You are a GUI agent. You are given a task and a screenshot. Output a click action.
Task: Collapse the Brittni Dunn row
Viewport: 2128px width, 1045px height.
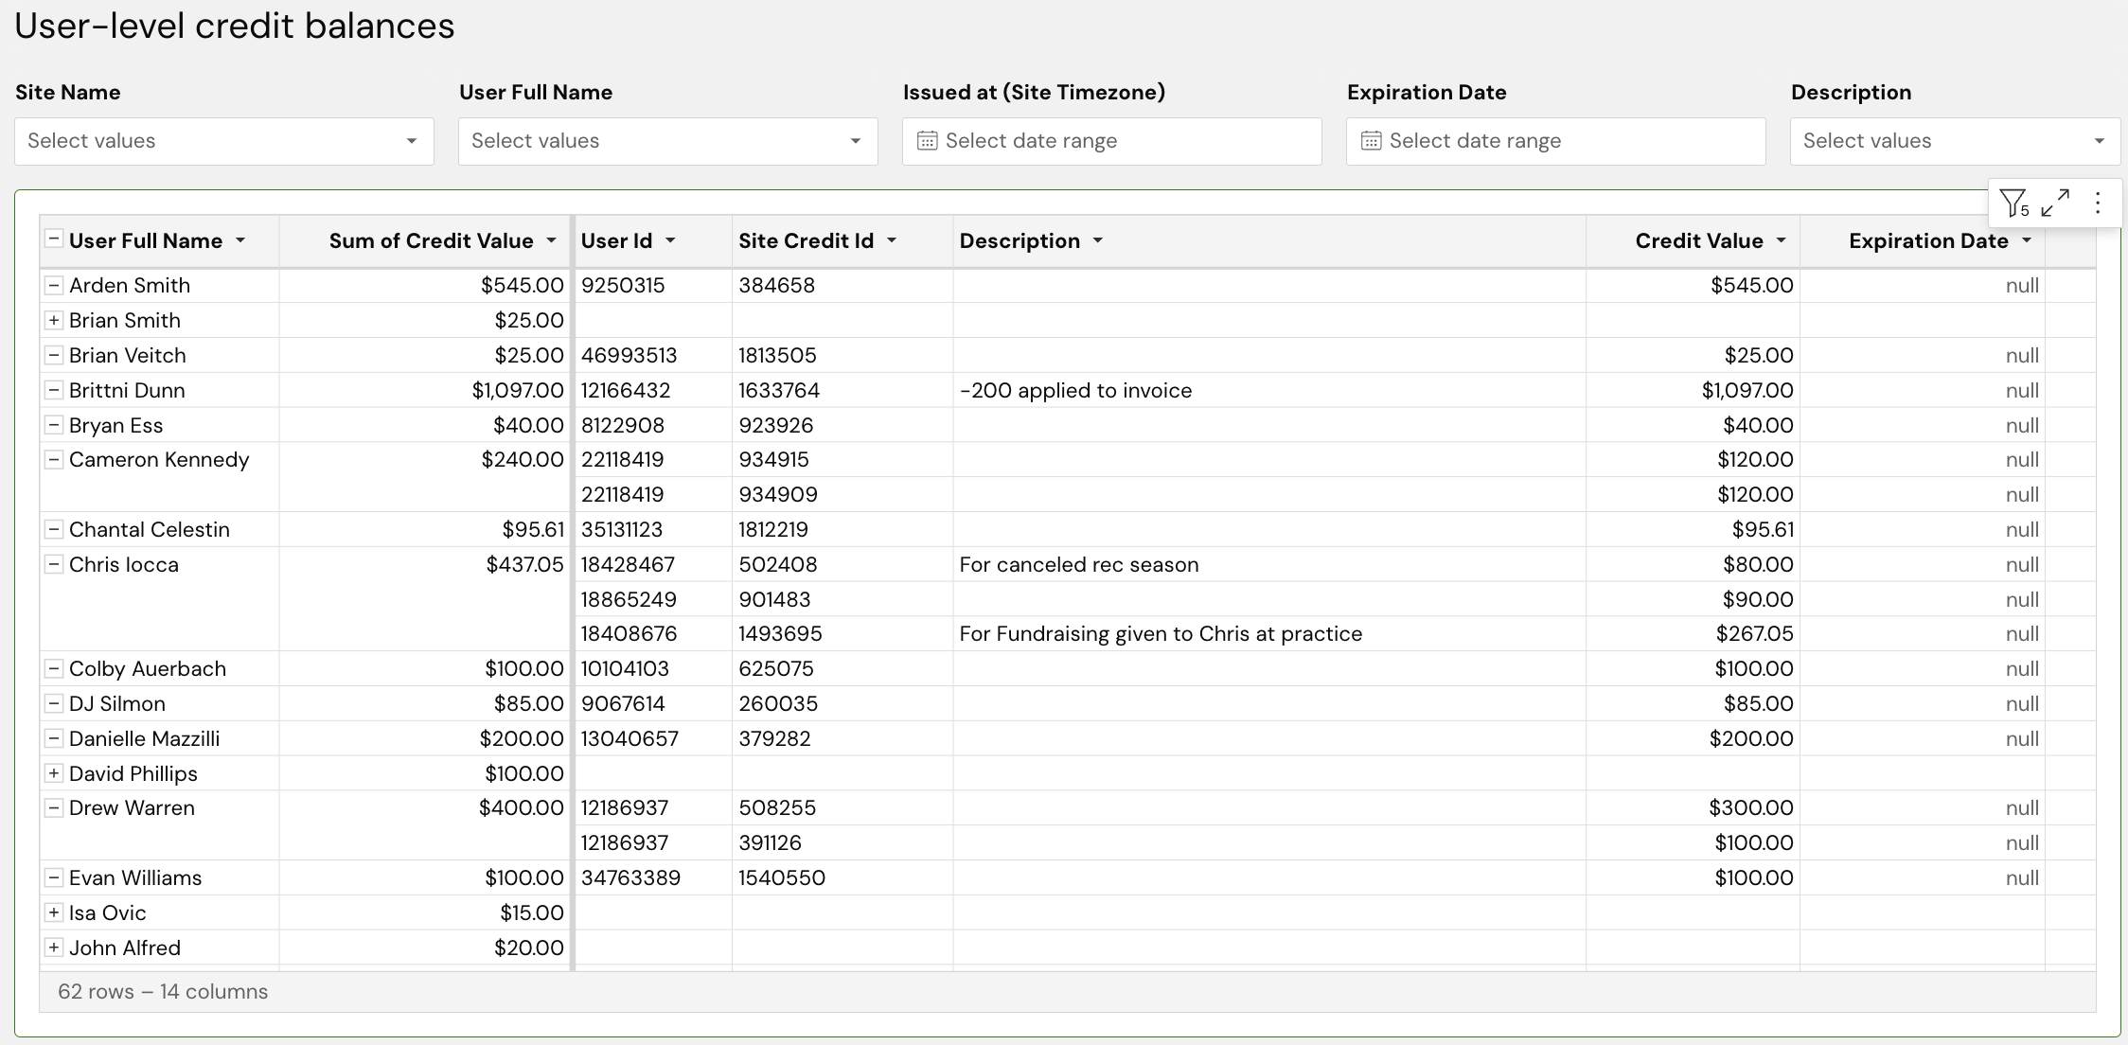point(54,390)
